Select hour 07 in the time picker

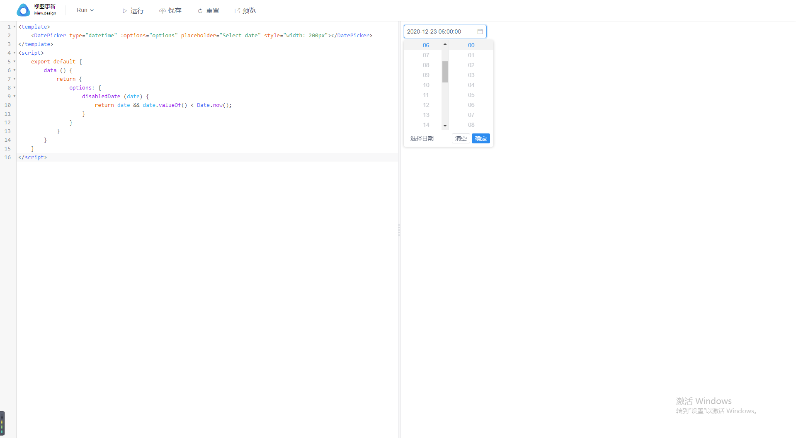coord(426,55)
